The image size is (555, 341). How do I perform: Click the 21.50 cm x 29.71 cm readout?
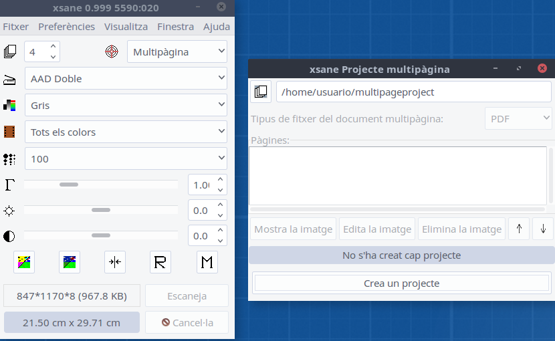(72, 322)
